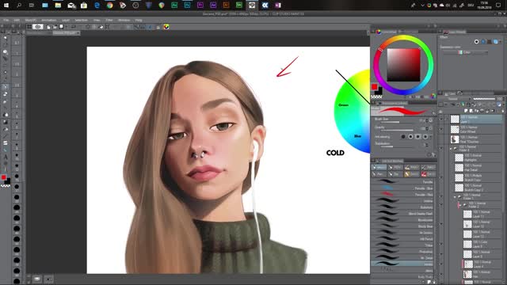Viewport: 507px width, 285px height.
Task: Click inside the saturation-value color square
Action: point(403,65)
